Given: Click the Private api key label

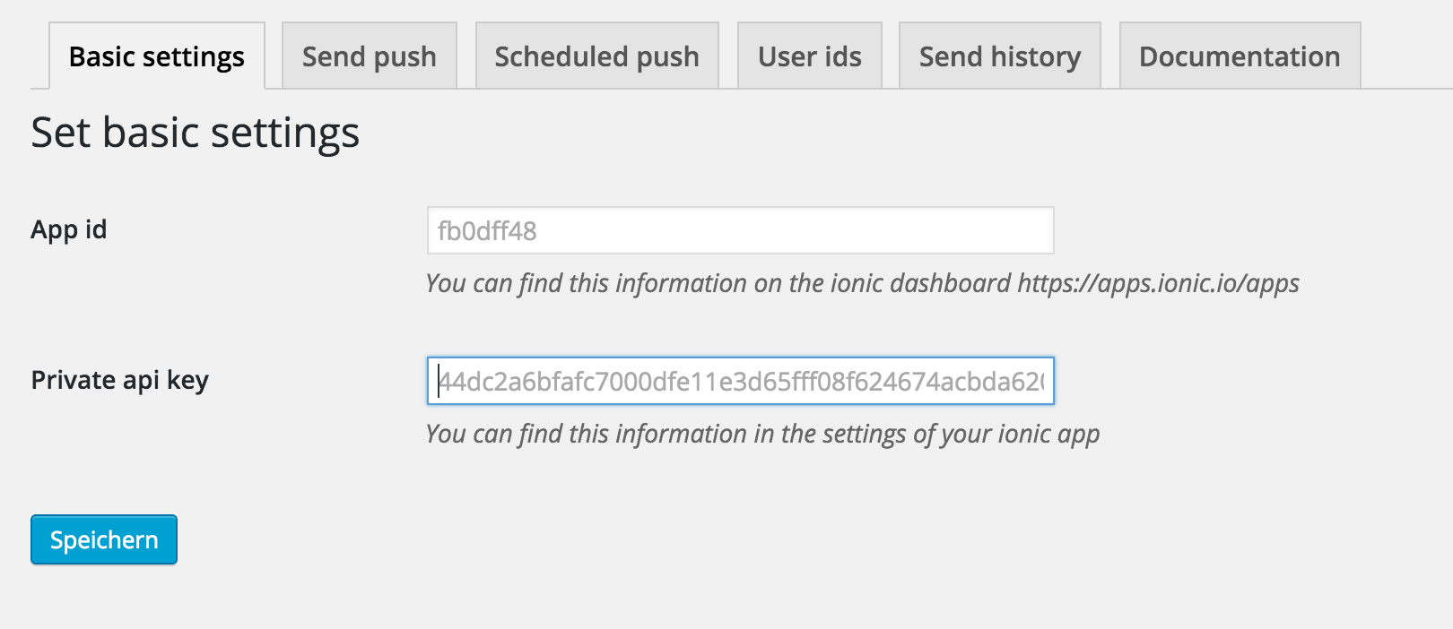Looking at the screenshot, I should 120,380.
